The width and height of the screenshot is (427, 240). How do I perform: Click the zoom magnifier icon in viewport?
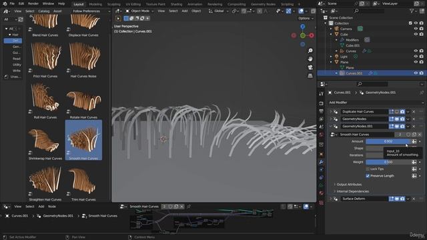pos(310,51)
